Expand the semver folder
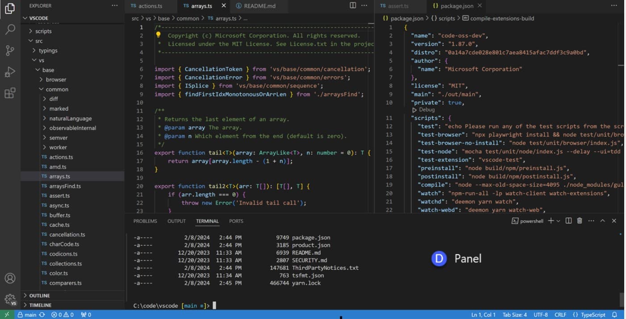The image size is (626, 319). [58, 138]
